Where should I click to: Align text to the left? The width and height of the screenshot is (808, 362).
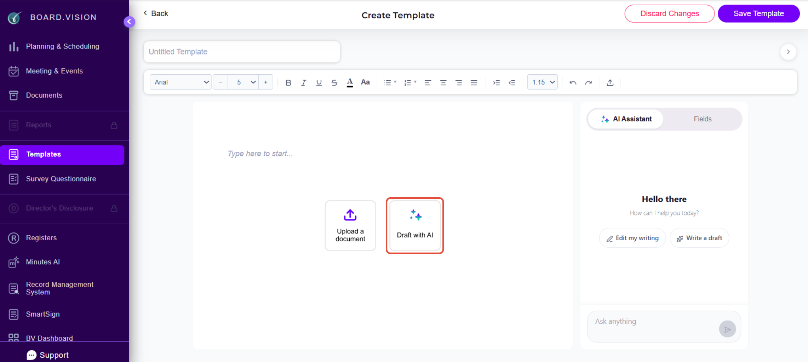(428, 83)
